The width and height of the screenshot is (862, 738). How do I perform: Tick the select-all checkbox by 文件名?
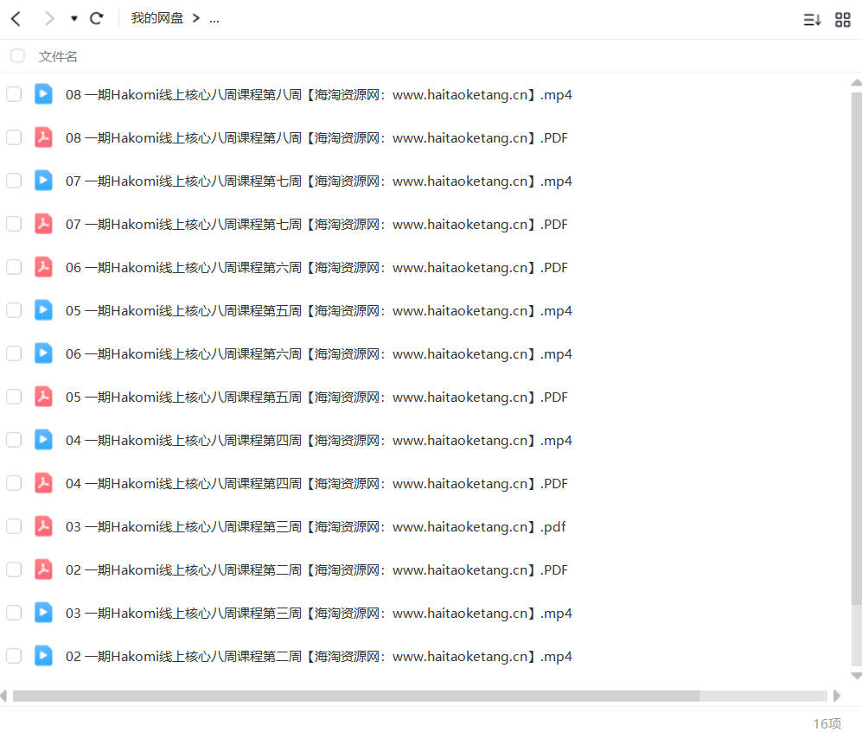(17, 55)
